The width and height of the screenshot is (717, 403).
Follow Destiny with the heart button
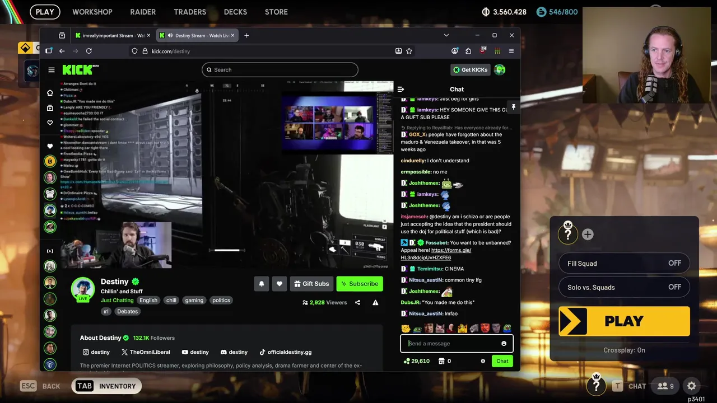click(x=280, y=284)
